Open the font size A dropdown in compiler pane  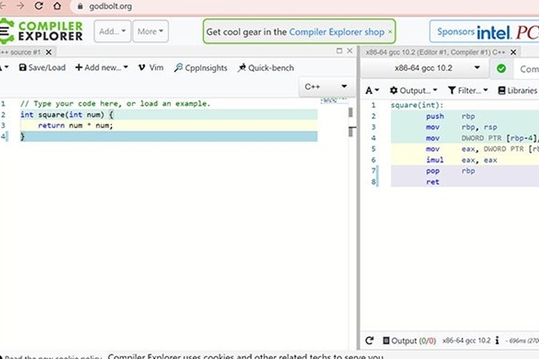372,90
